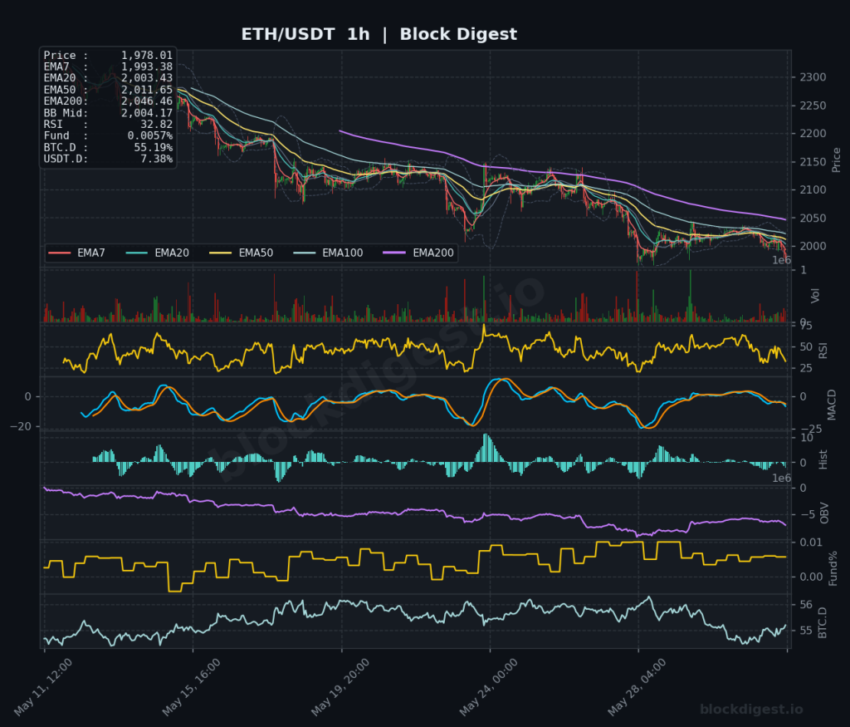Click the OBV axis −5 tick

click(807, 514)
